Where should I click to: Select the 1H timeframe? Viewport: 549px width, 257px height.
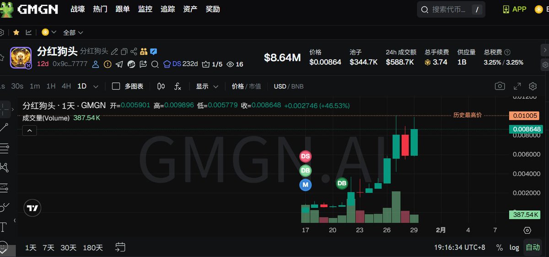[51, 86]
